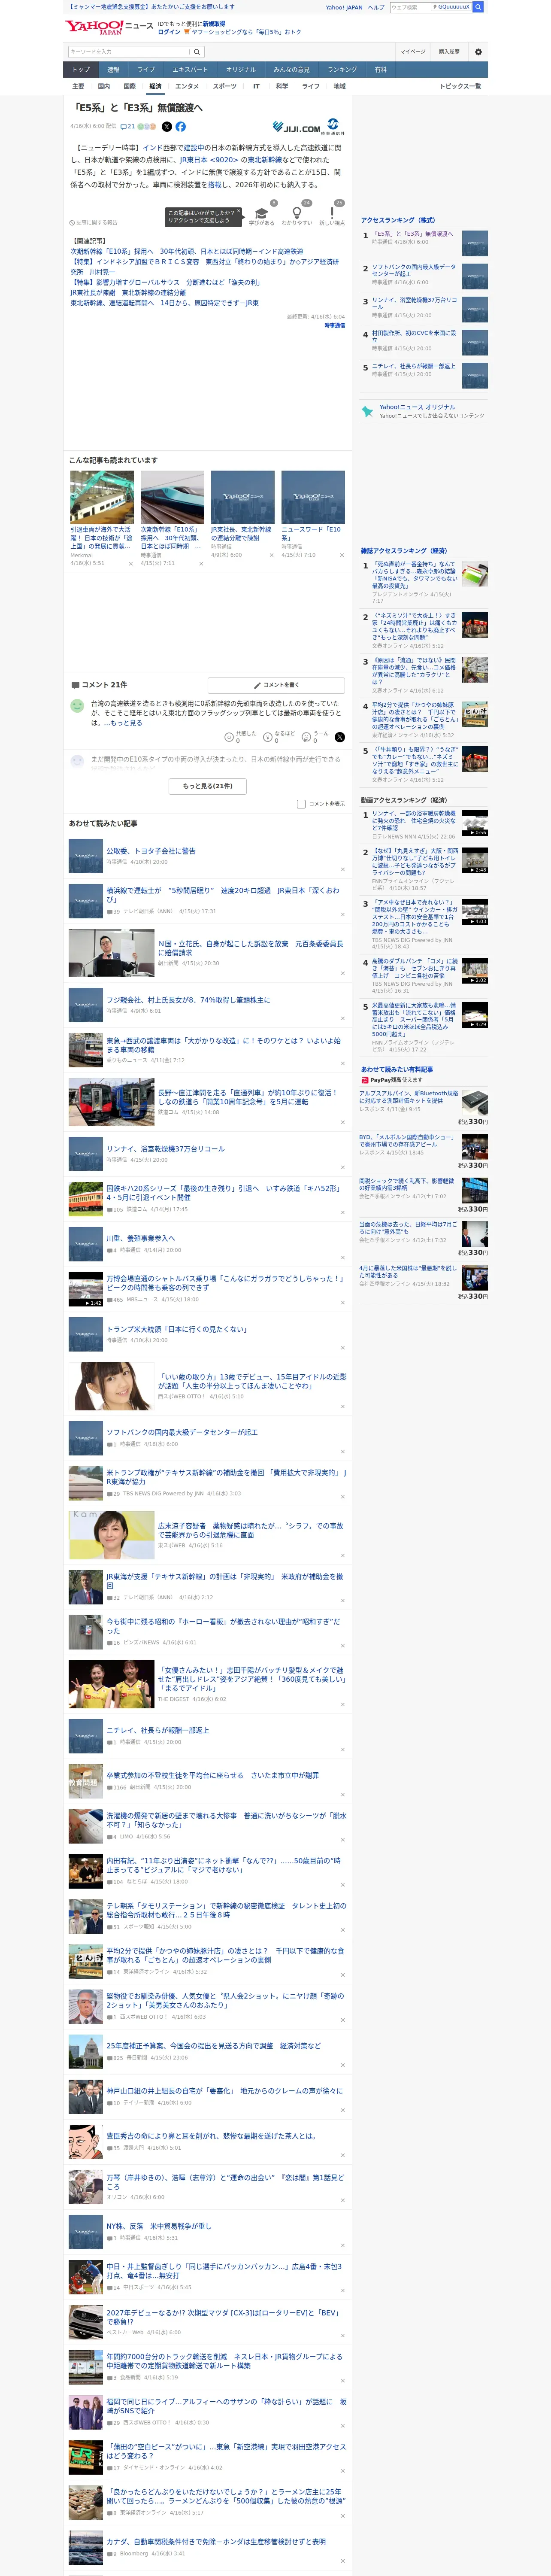Click ヘルプ link at page top
The height and width of the screenshot is (2576, 551).
[376, 7]
